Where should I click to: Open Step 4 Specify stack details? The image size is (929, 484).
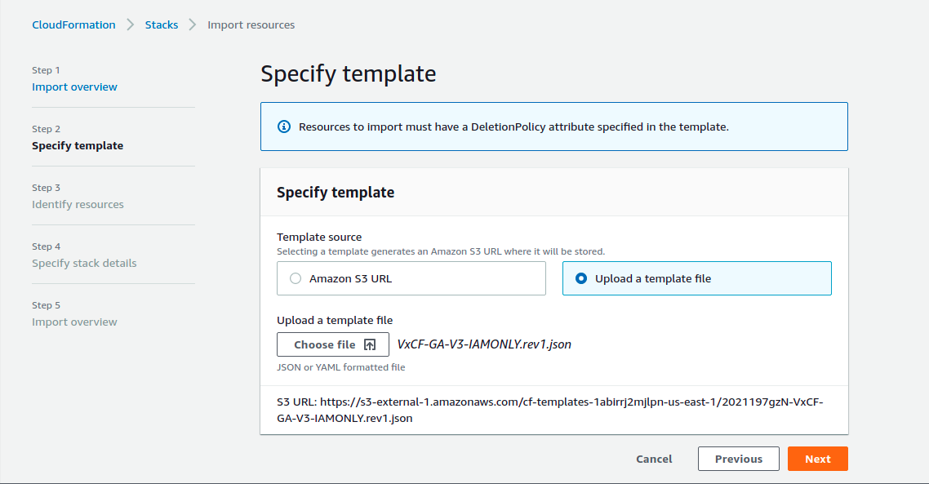pyautogui.click(x=84, y=264)
